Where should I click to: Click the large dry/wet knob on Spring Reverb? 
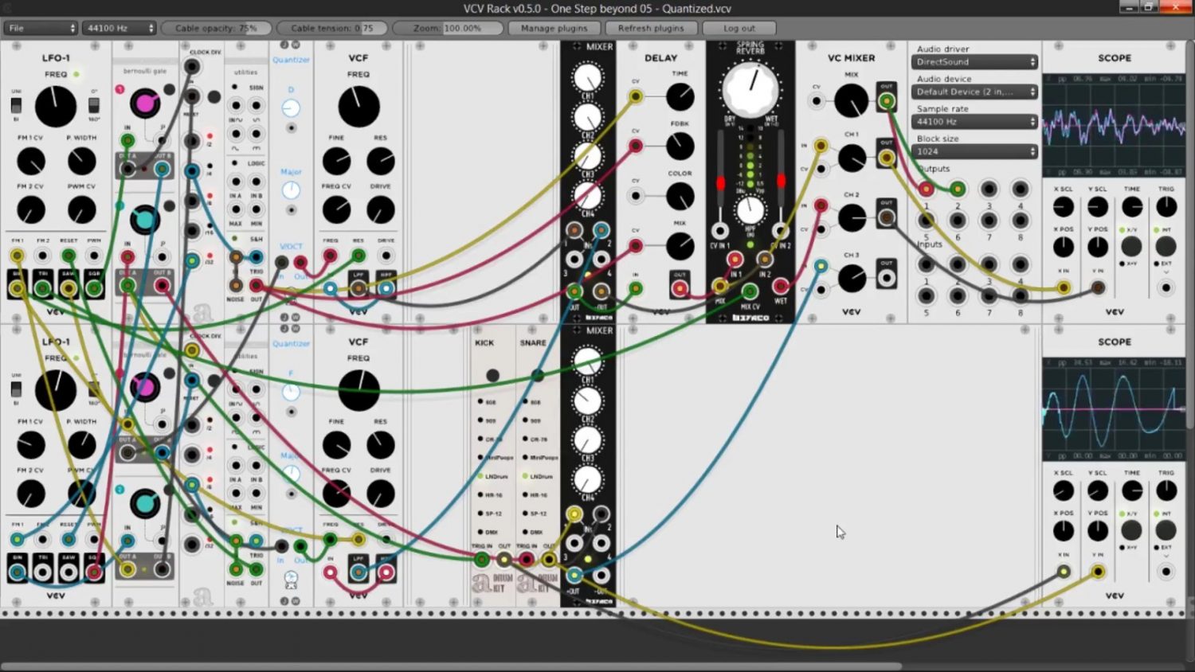pyautogui.click(x=750, y=89)
